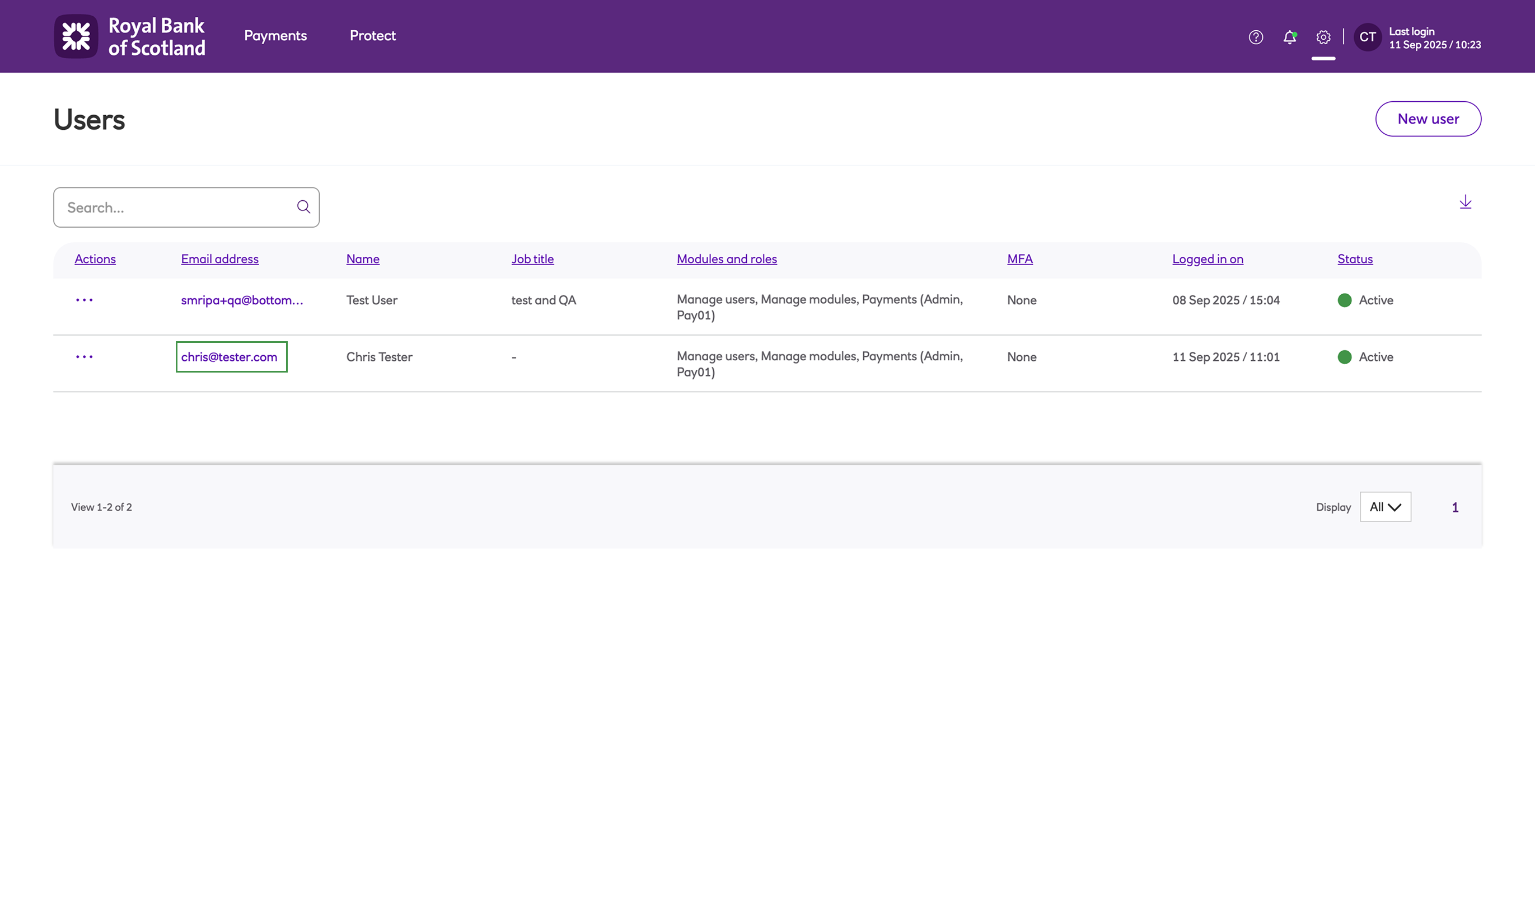Image resolution: width=1535 pixels, height=923 pixels.
Task: Open the notifications bell icon
Action: [1289, 37]
